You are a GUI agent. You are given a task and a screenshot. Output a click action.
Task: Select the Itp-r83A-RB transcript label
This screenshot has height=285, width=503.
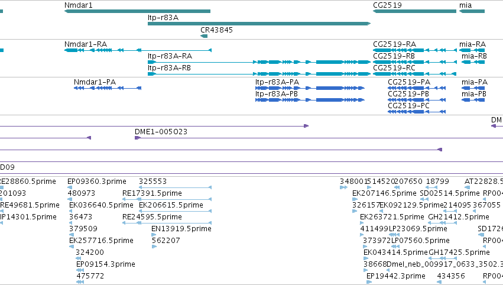(x=170, y=68)
